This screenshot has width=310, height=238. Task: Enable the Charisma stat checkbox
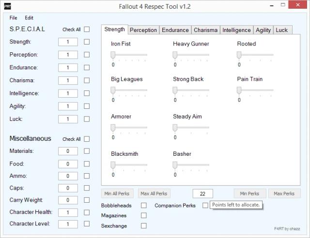tap(87, 80)
